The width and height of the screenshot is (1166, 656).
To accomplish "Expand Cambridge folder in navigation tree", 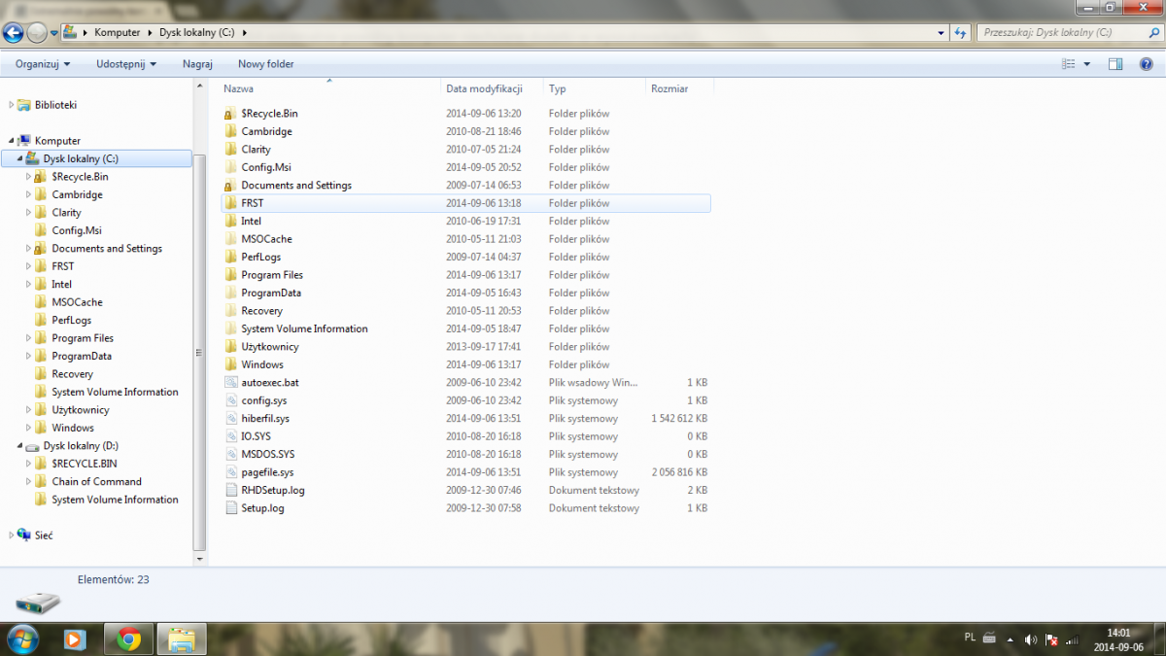I will click(x=28, y=194).
